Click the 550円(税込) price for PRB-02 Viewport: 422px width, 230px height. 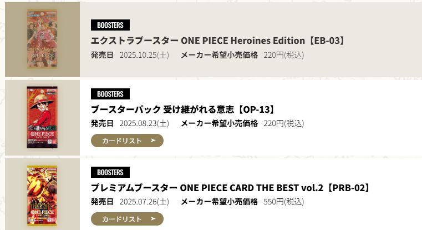point(283,202)
